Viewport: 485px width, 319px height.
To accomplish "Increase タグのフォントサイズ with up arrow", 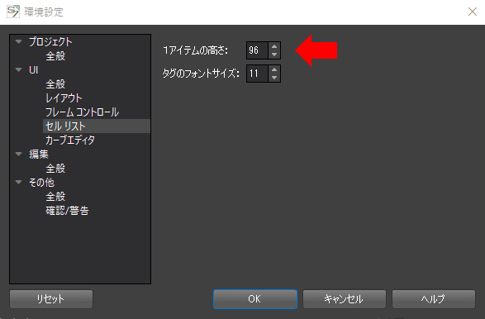I will pos(274,69).
